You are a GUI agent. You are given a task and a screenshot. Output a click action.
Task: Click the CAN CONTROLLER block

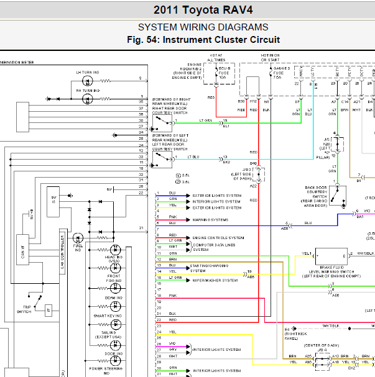tap(62, 252)
